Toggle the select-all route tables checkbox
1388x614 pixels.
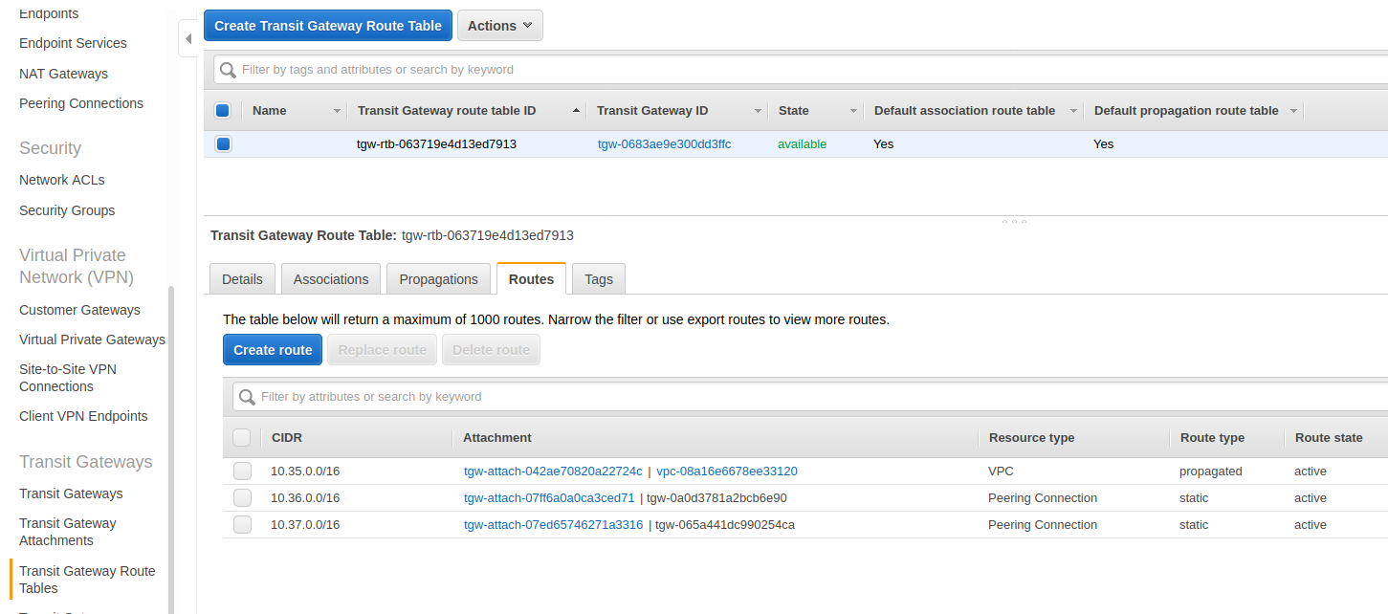tap(222, 111)
